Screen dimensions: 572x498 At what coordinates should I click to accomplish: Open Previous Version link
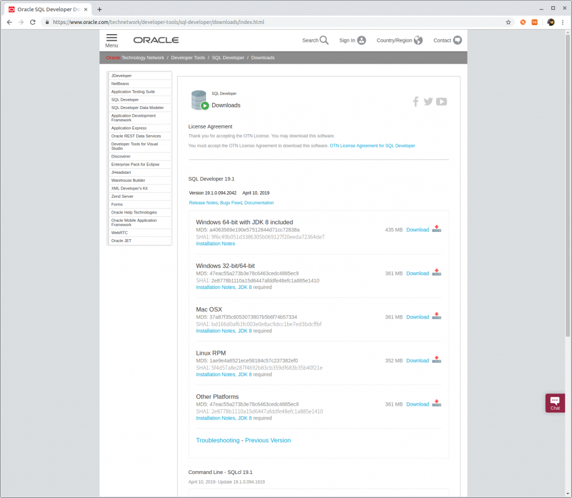tap(268, 440)
